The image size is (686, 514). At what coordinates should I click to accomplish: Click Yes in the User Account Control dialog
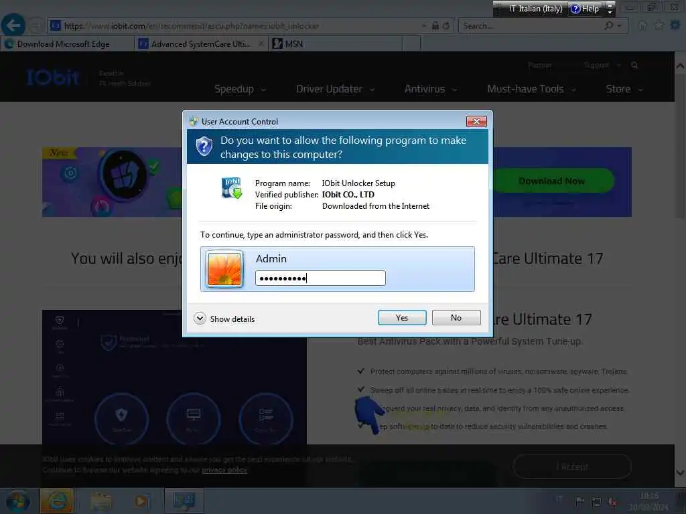coord(402,318)
